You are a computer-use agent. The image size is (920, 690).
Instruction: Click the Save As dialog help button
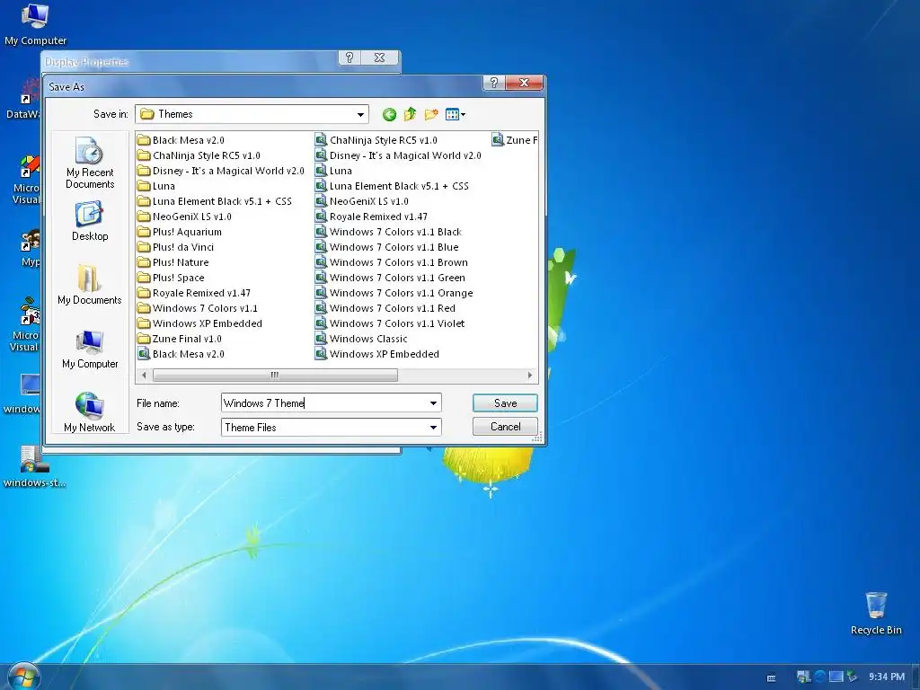(x=493, y=83)
